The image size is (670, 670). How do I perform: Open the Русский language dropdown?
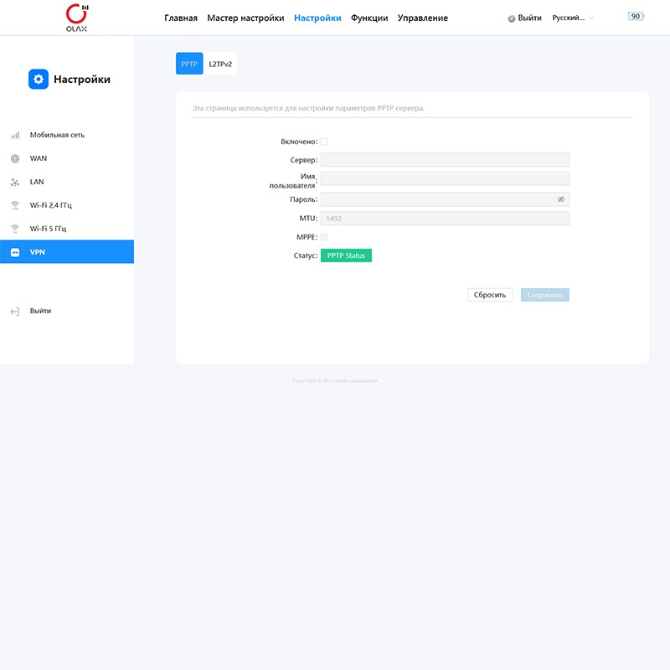[x=573, y=18]
